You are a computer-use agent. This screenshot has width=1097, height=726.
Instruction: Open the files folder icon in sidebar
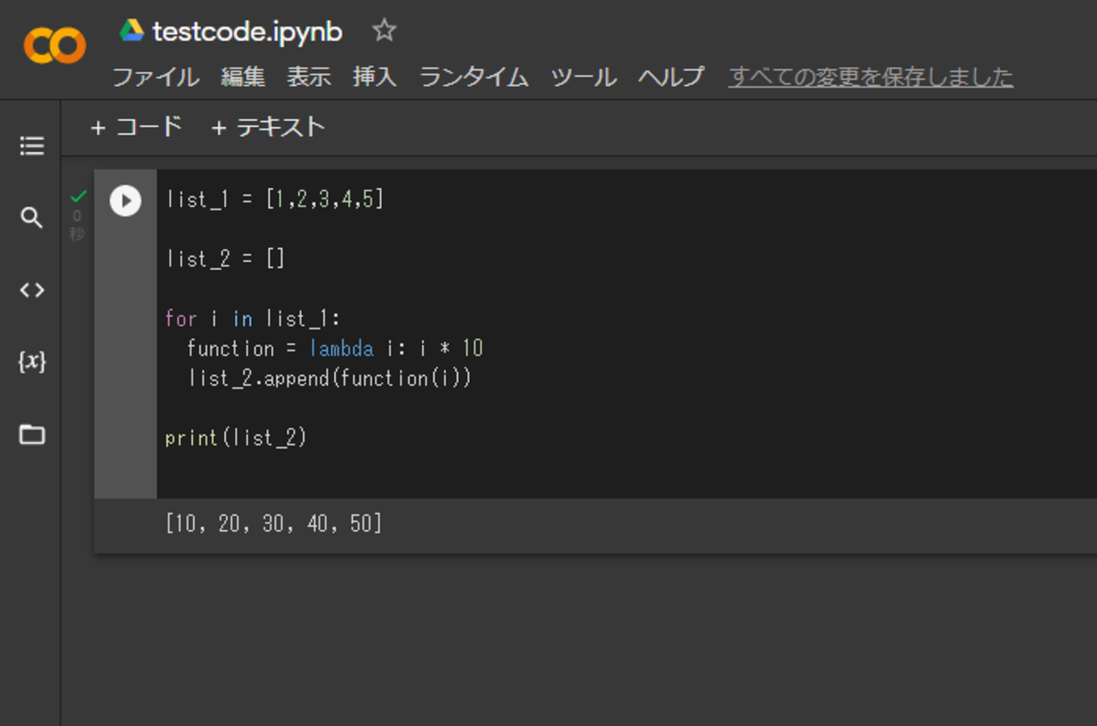coord(32,434)
